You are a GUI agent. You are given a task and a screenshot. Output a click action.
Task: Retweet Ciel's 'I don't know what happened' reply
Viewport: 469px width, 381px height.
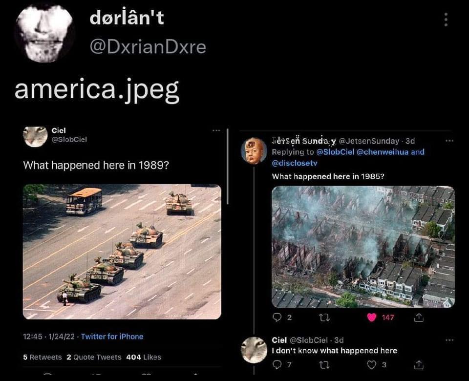pyautogui.click(x=324, y=364)
